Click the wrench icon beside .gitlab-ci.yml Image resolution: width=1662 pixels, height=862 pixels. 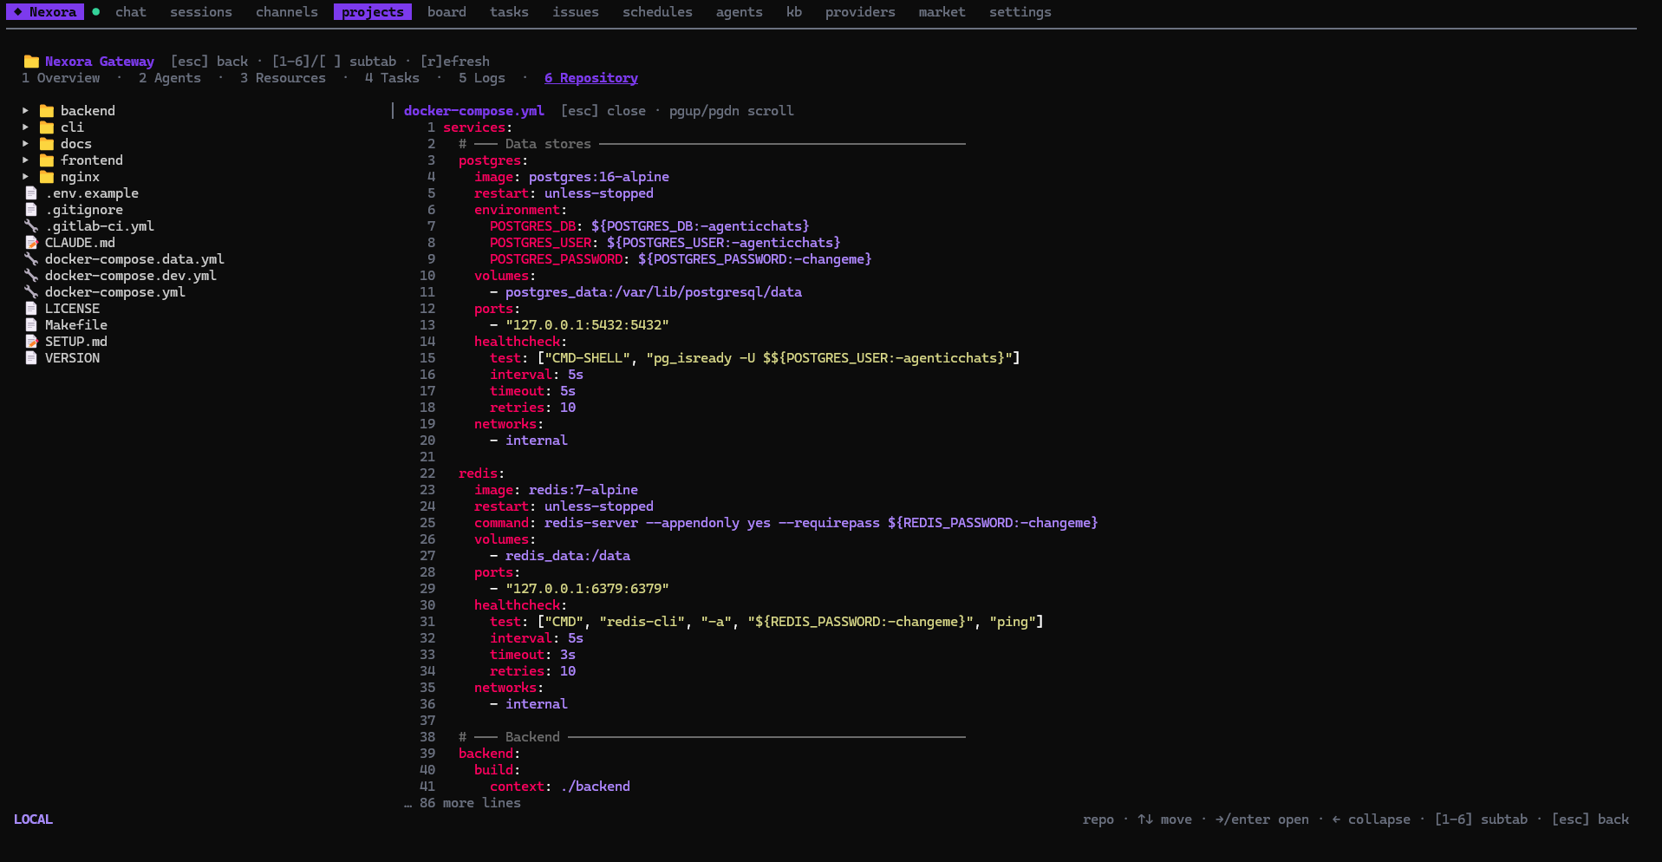[31, 226]
